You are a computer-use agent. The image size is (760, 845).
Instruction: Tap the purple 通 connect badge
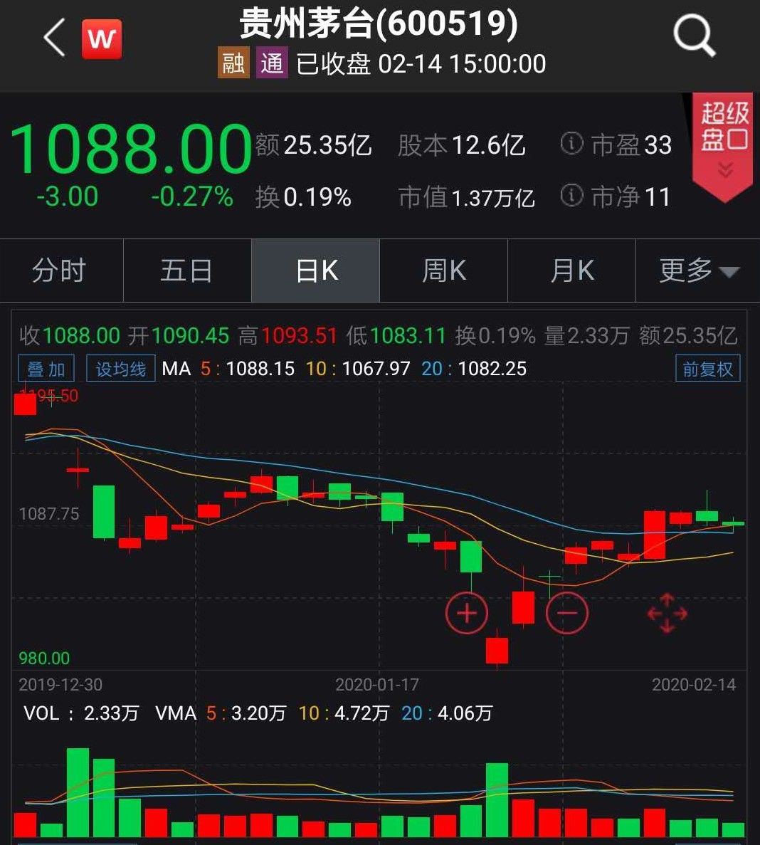click(x=272, y=63)
